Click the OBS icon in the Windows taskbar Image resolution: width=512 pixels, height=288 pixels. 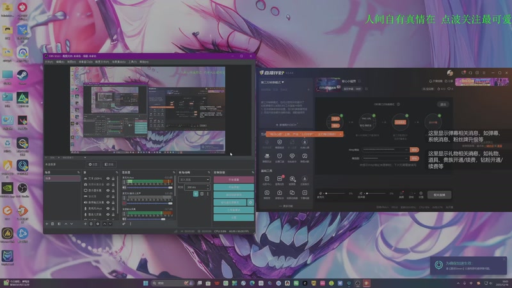tap(358, 283)
